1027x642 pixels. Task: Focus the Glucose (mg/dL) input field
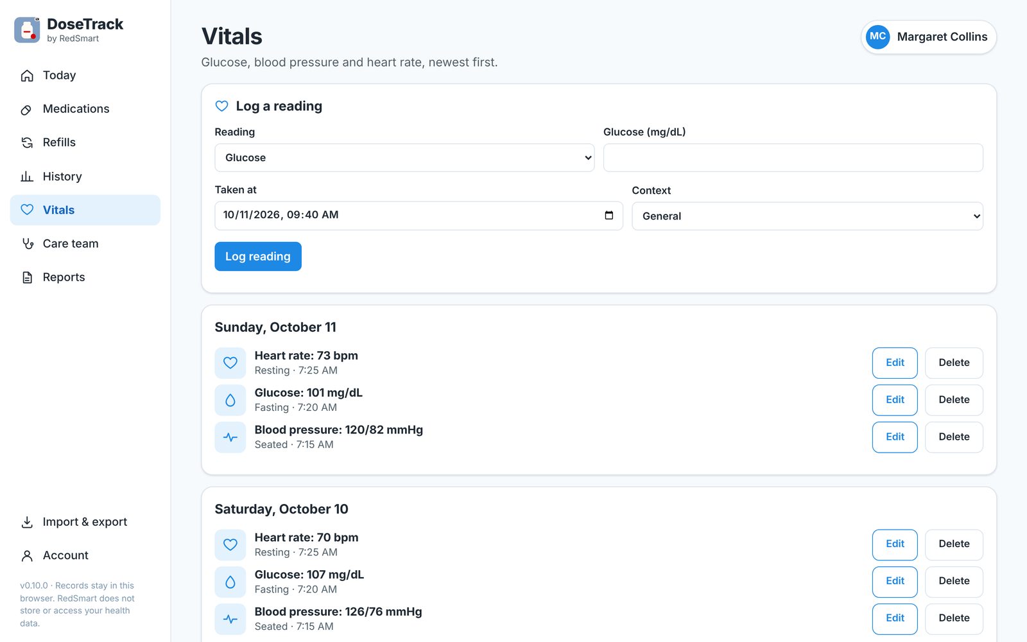793,158
